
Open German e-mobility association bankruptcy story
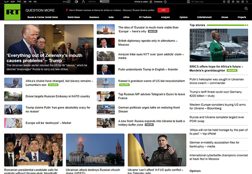tap(214, 145)
